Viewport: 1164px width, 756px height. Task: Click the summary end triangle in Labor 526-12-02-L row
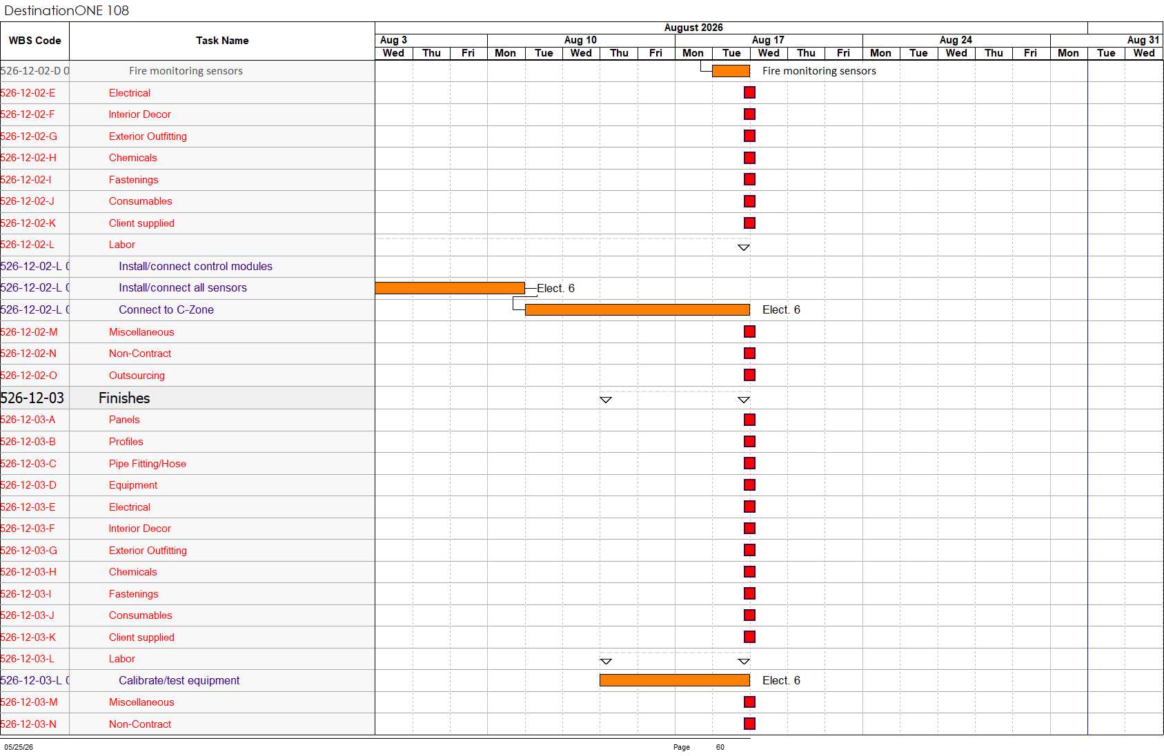pos(743,247)
